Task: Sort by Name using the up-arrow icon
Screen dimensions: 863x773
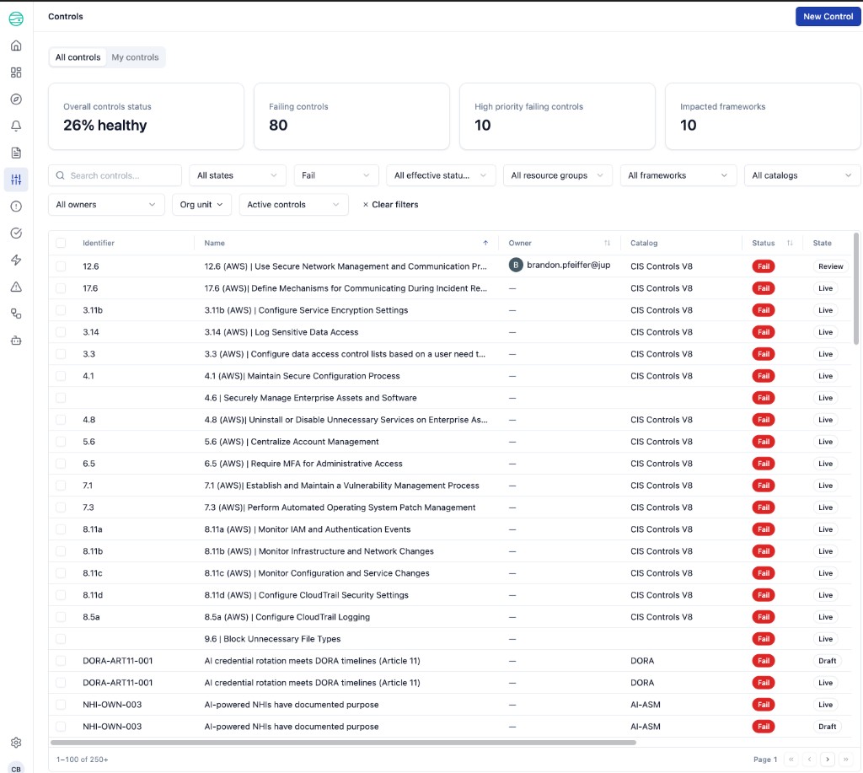Action: tap(485, 243)
